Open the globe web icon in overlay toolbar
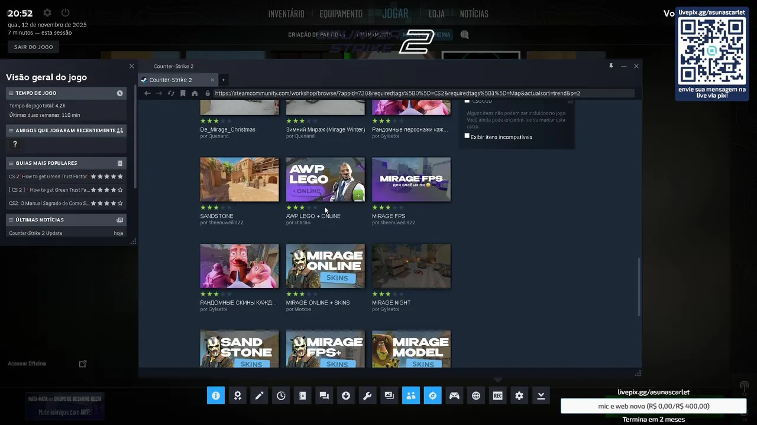This screenshot has height=425, width=757. (x=476, y=395)
